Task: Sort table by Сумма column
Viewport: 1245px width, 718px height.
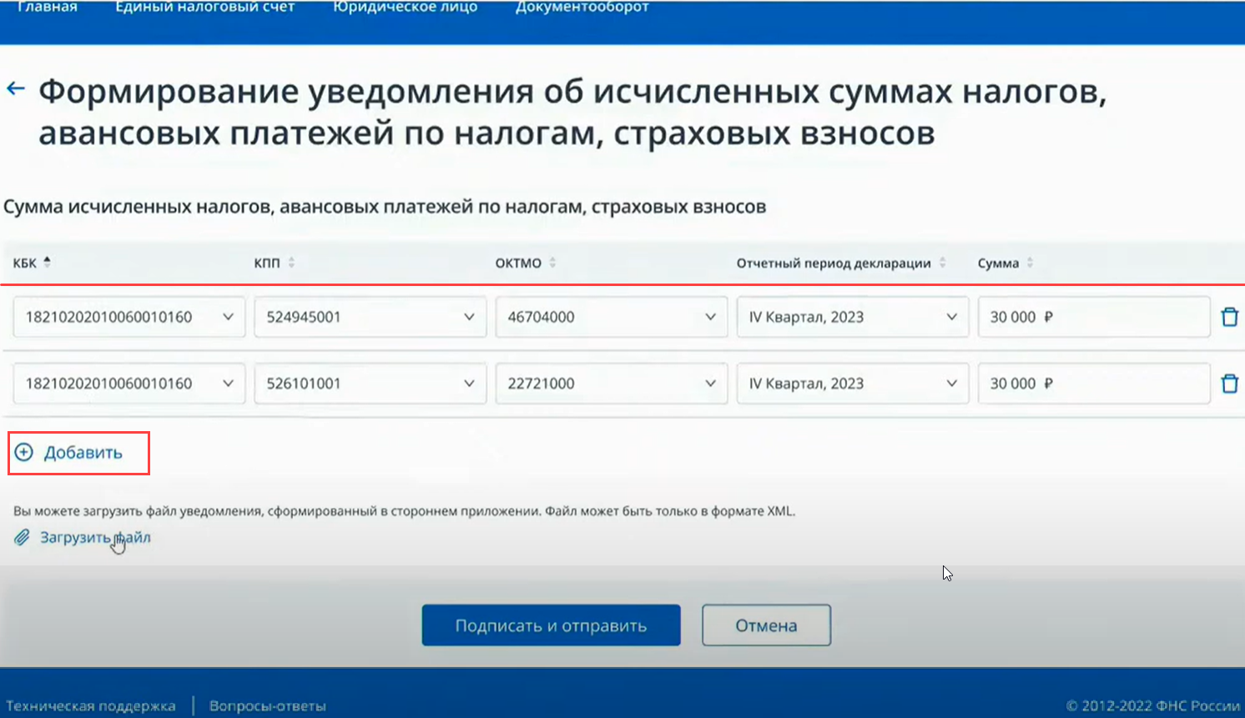Action: click(x=1030, y=263)
